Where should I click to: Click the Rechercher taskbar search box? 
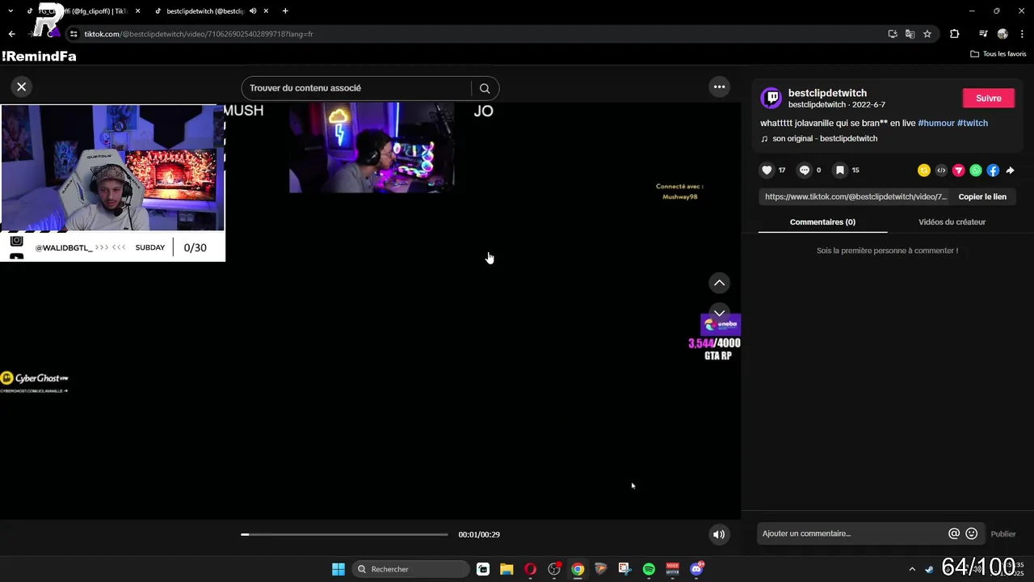(410, 569)
